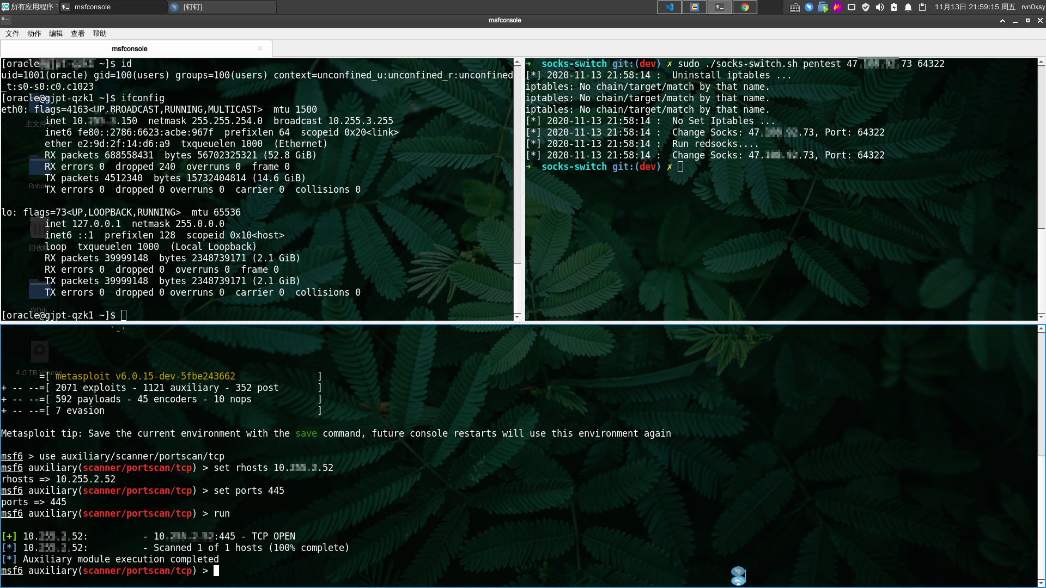This screenshot has width=1046, height=588.
Task: Open the clipboard manager tray icon
Action: click(x=922, y=7)
